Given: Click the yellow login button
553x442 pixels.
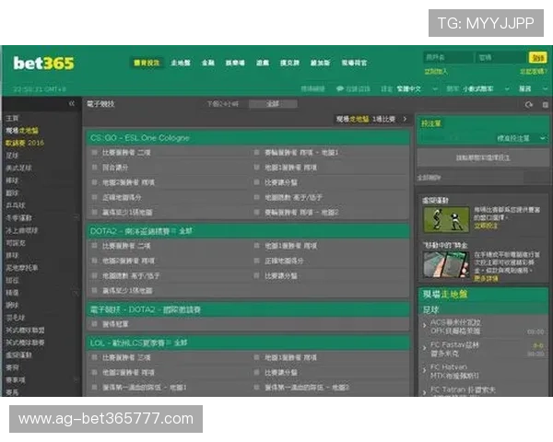Looking at the screenshot, I should point(538,57).
